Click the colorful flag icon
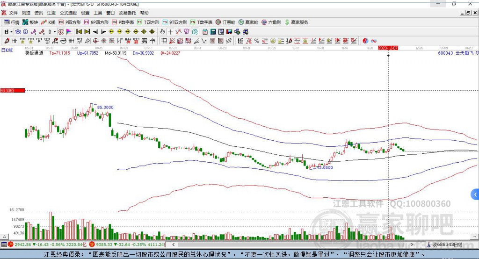The height and width of the screenshot is (259, 479). 69,32
